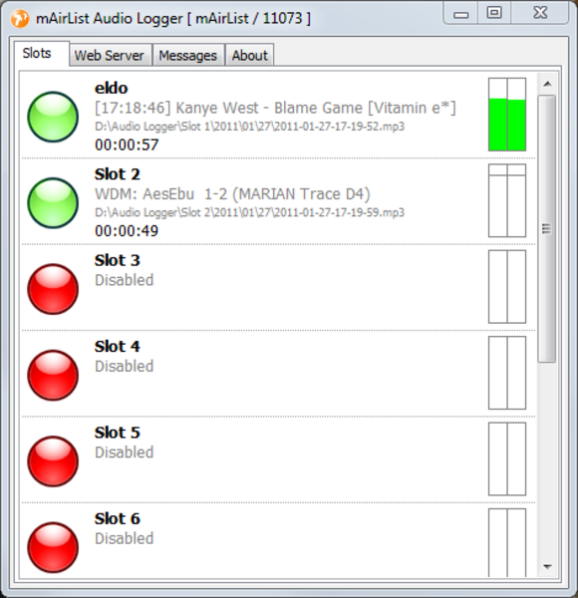Switch to the Web Server tab
The height and width of the screenshot is (598, 578).
(110, 56)
